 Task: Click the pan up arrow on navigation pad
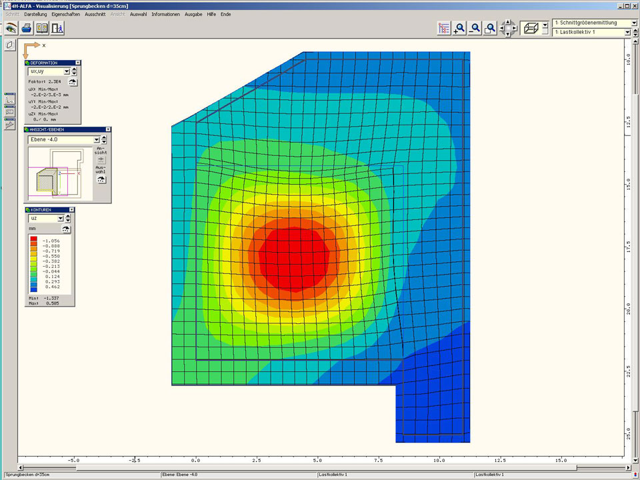point(508,22)
